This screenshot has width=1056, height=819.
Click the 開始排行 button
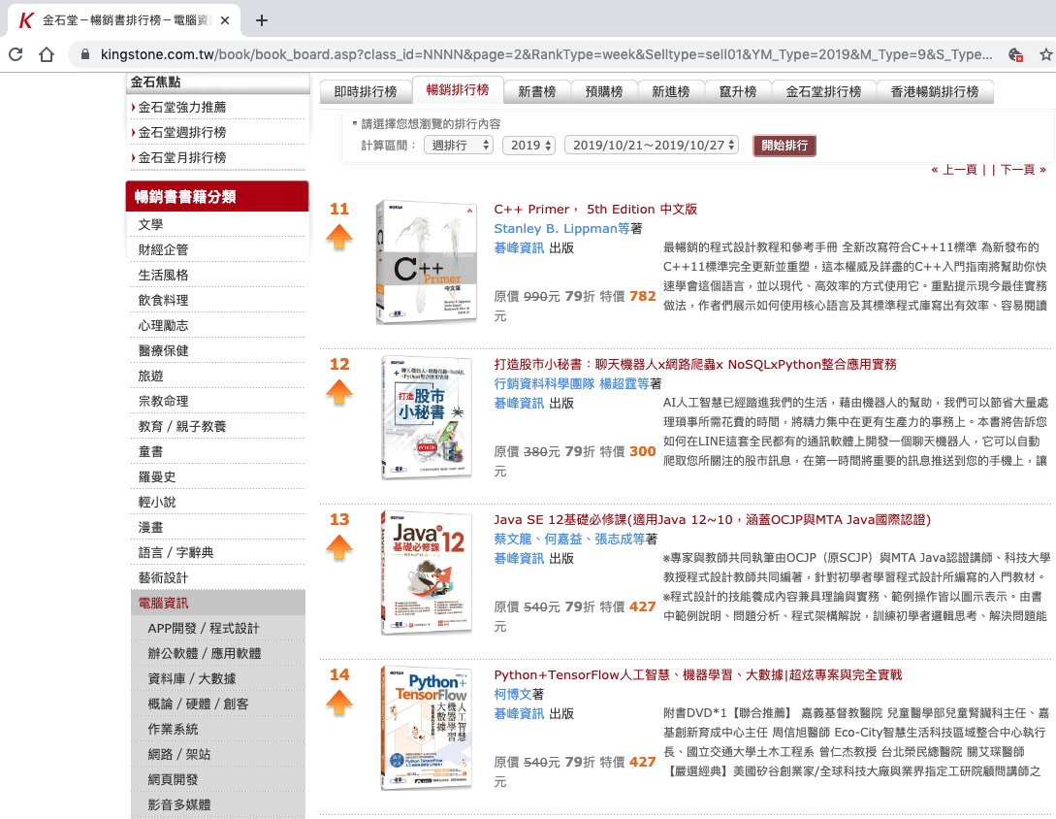pyautogui.click(x=784, y=146)
